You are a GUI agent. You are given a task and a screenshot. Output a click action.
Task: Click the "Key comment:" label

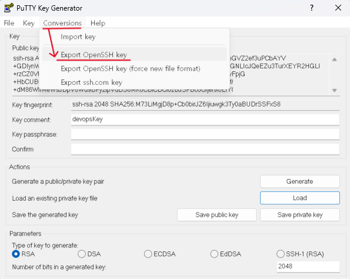(x=31, y=119)
